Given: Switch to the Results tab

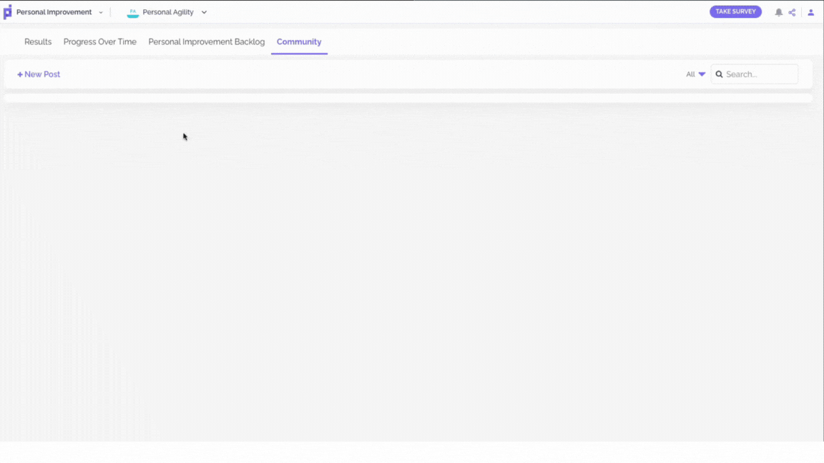Looking at the screenshot, I should pos(38,42).
